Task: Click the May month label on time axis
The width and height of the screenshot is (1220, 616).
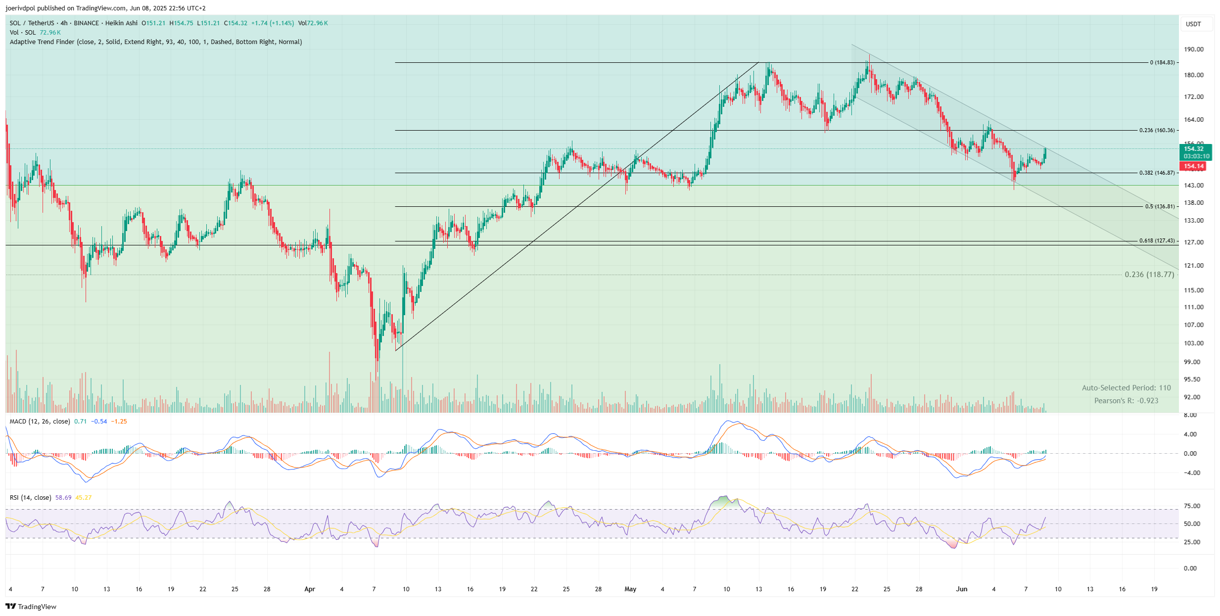Action: (630, 589)
